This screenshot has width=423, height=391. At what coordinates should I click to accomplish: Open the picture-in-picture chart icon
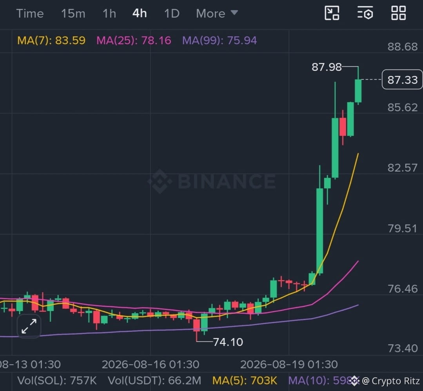(332, 13)
